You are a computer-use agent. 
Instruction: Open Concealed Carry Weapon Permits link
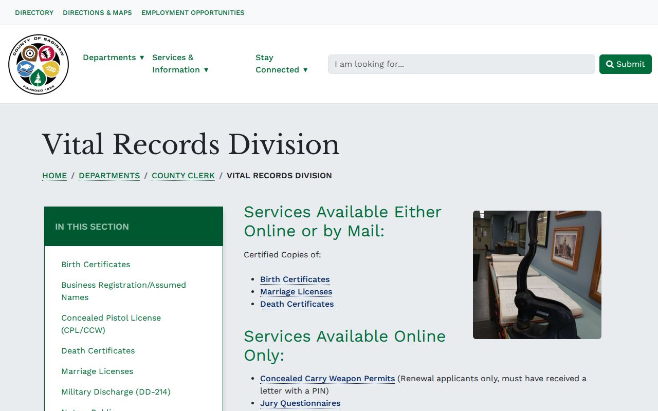[327, 379]
